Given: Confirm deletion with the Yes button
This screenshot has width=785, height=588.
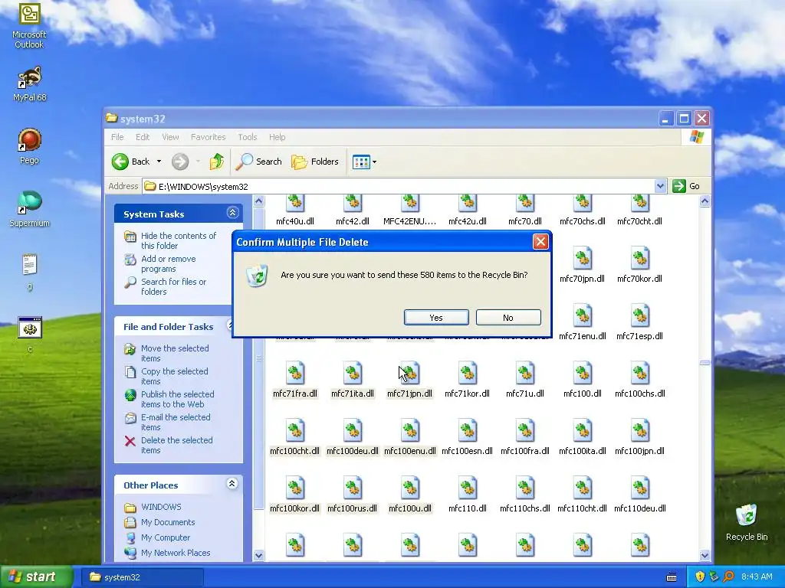Looking at the screenshot, I should [x=436, y=318].
